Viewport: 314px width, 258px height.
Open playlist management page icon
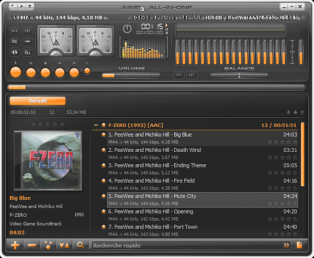299,245
